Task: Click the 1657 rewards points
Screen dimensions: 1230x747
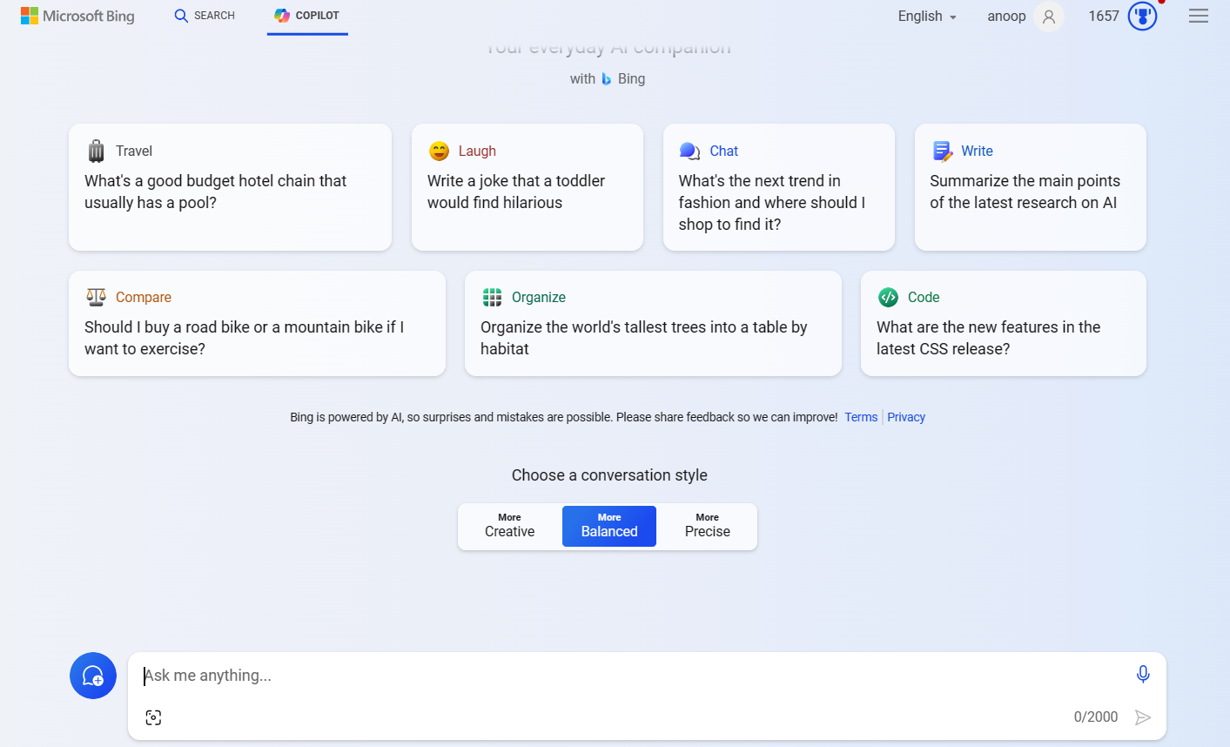Action: point(1104,17)
